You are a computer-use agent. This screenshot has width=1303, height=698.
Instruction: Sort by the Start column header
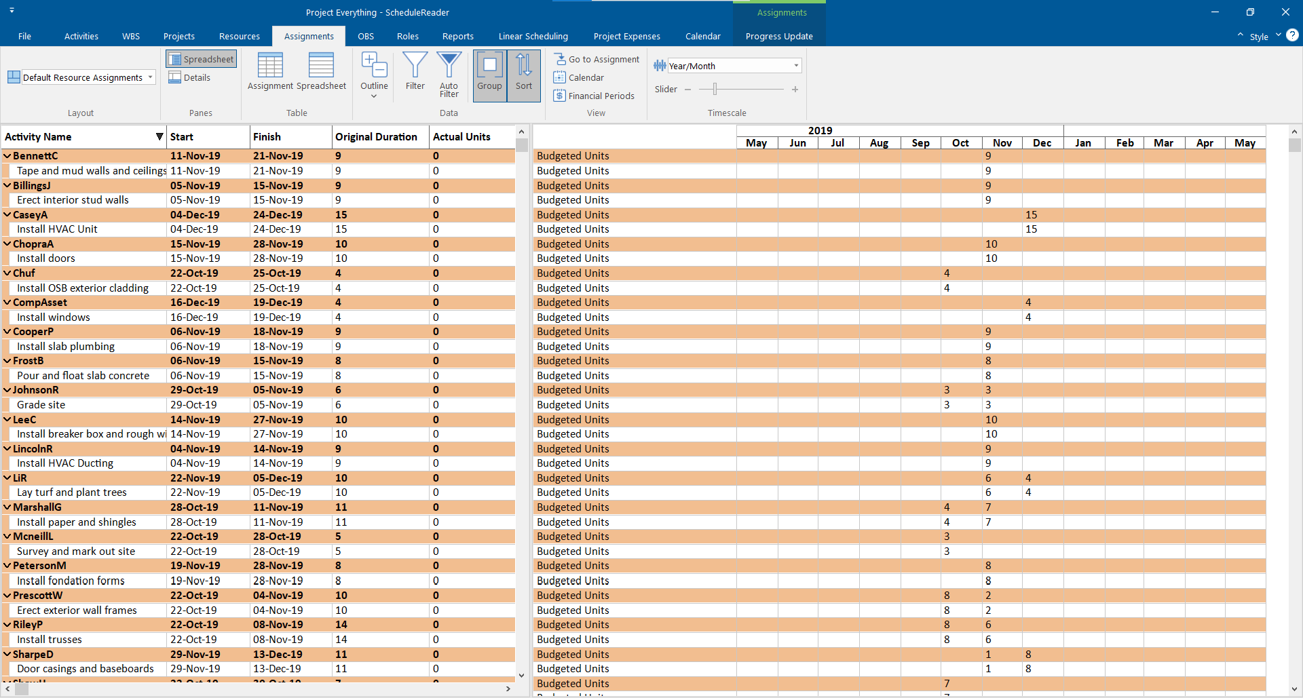click(208, 136)
